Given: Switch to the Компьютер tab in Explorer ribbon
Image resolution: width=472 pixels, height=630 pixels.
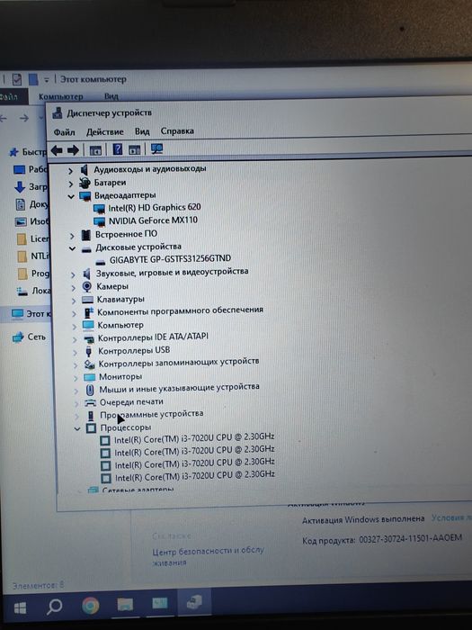Looking at the screenshot, I should pyautogui.click(x=60, y=97).
